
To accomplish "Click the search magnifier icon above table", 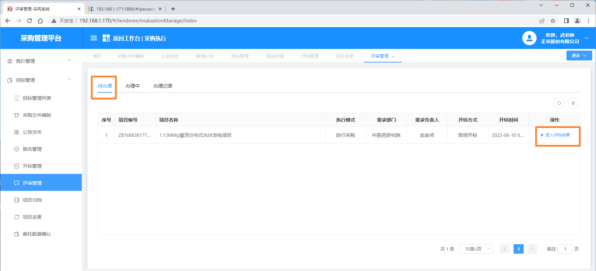I will [x=559, y=103].
